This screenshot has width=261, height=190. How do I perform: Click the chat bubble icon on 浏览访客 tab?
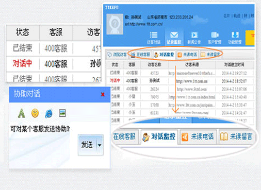[109, 55]
